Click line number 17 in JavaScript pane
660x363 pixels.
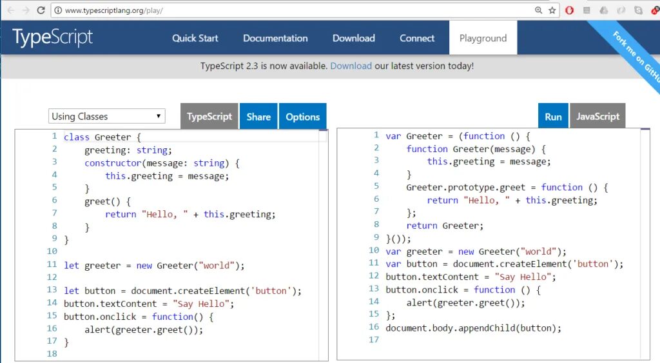pos(374,340)
